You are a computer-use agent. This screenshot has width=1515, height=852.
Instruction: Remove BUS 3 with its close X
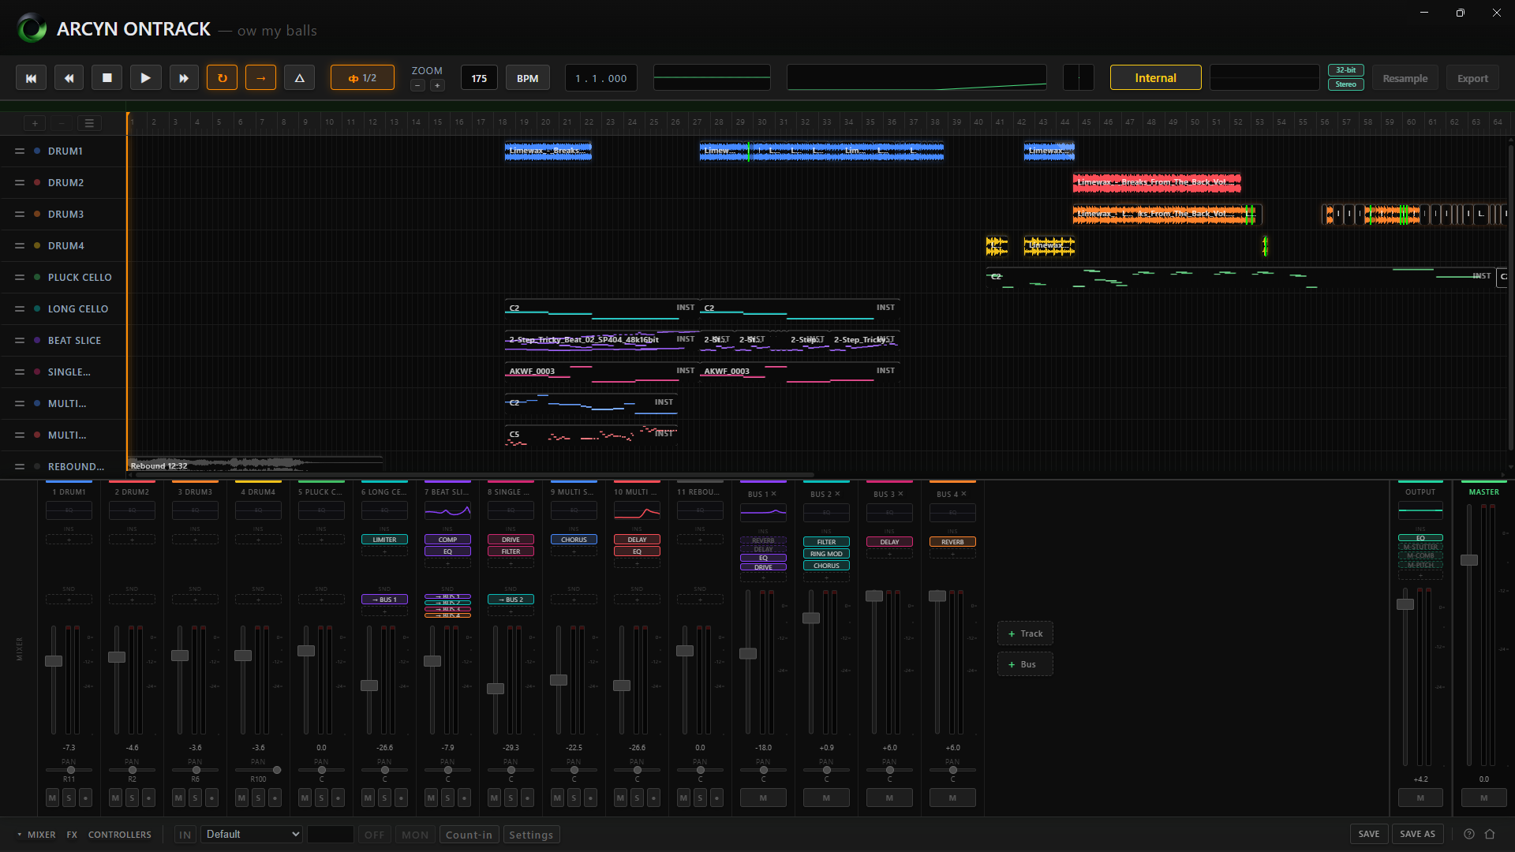[900, 494]
